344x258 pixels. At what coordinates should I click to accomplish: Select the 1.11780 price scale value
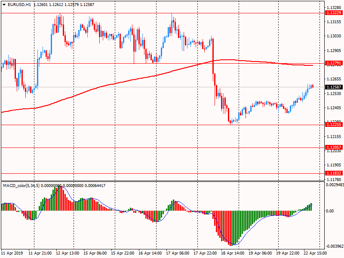pyautogui.click(x=334, y=180)
